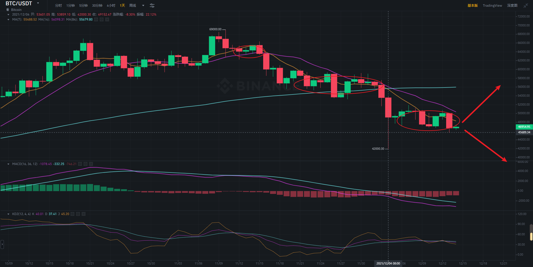533x267 pixels.
Task: Open settings gear for the MA indicator
Action: click(x=102, y=19)
